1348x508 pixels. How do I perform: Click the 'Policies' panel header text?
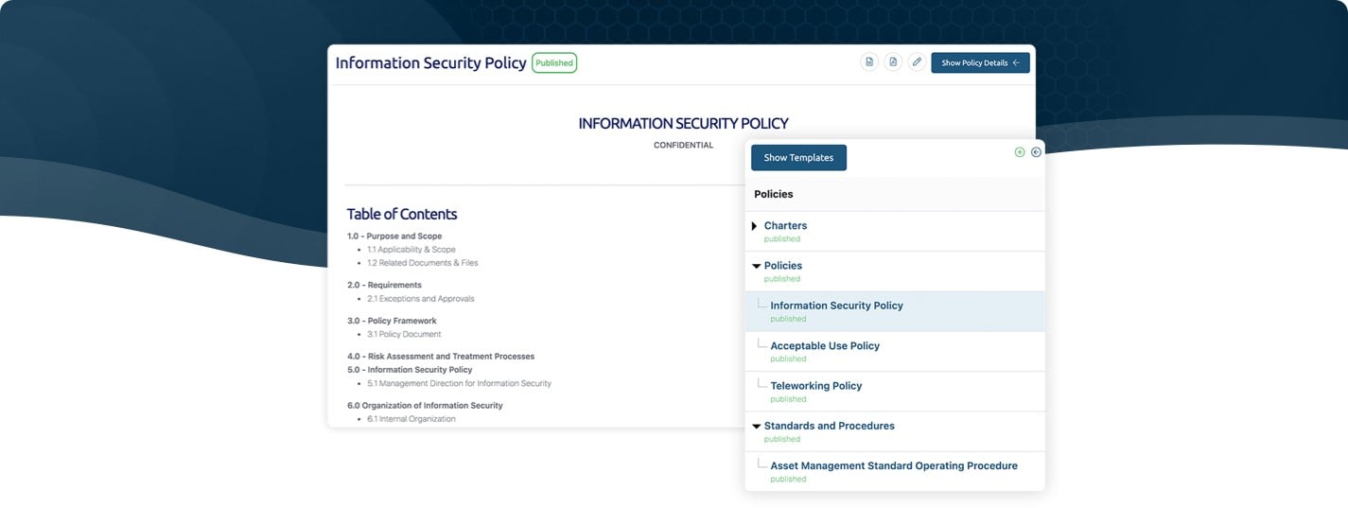click(x=774, y=194)
